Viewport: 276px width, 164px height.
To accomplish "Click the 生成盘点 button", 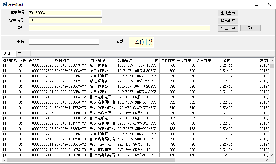I will pyautogui.click(x=228, y=13).
